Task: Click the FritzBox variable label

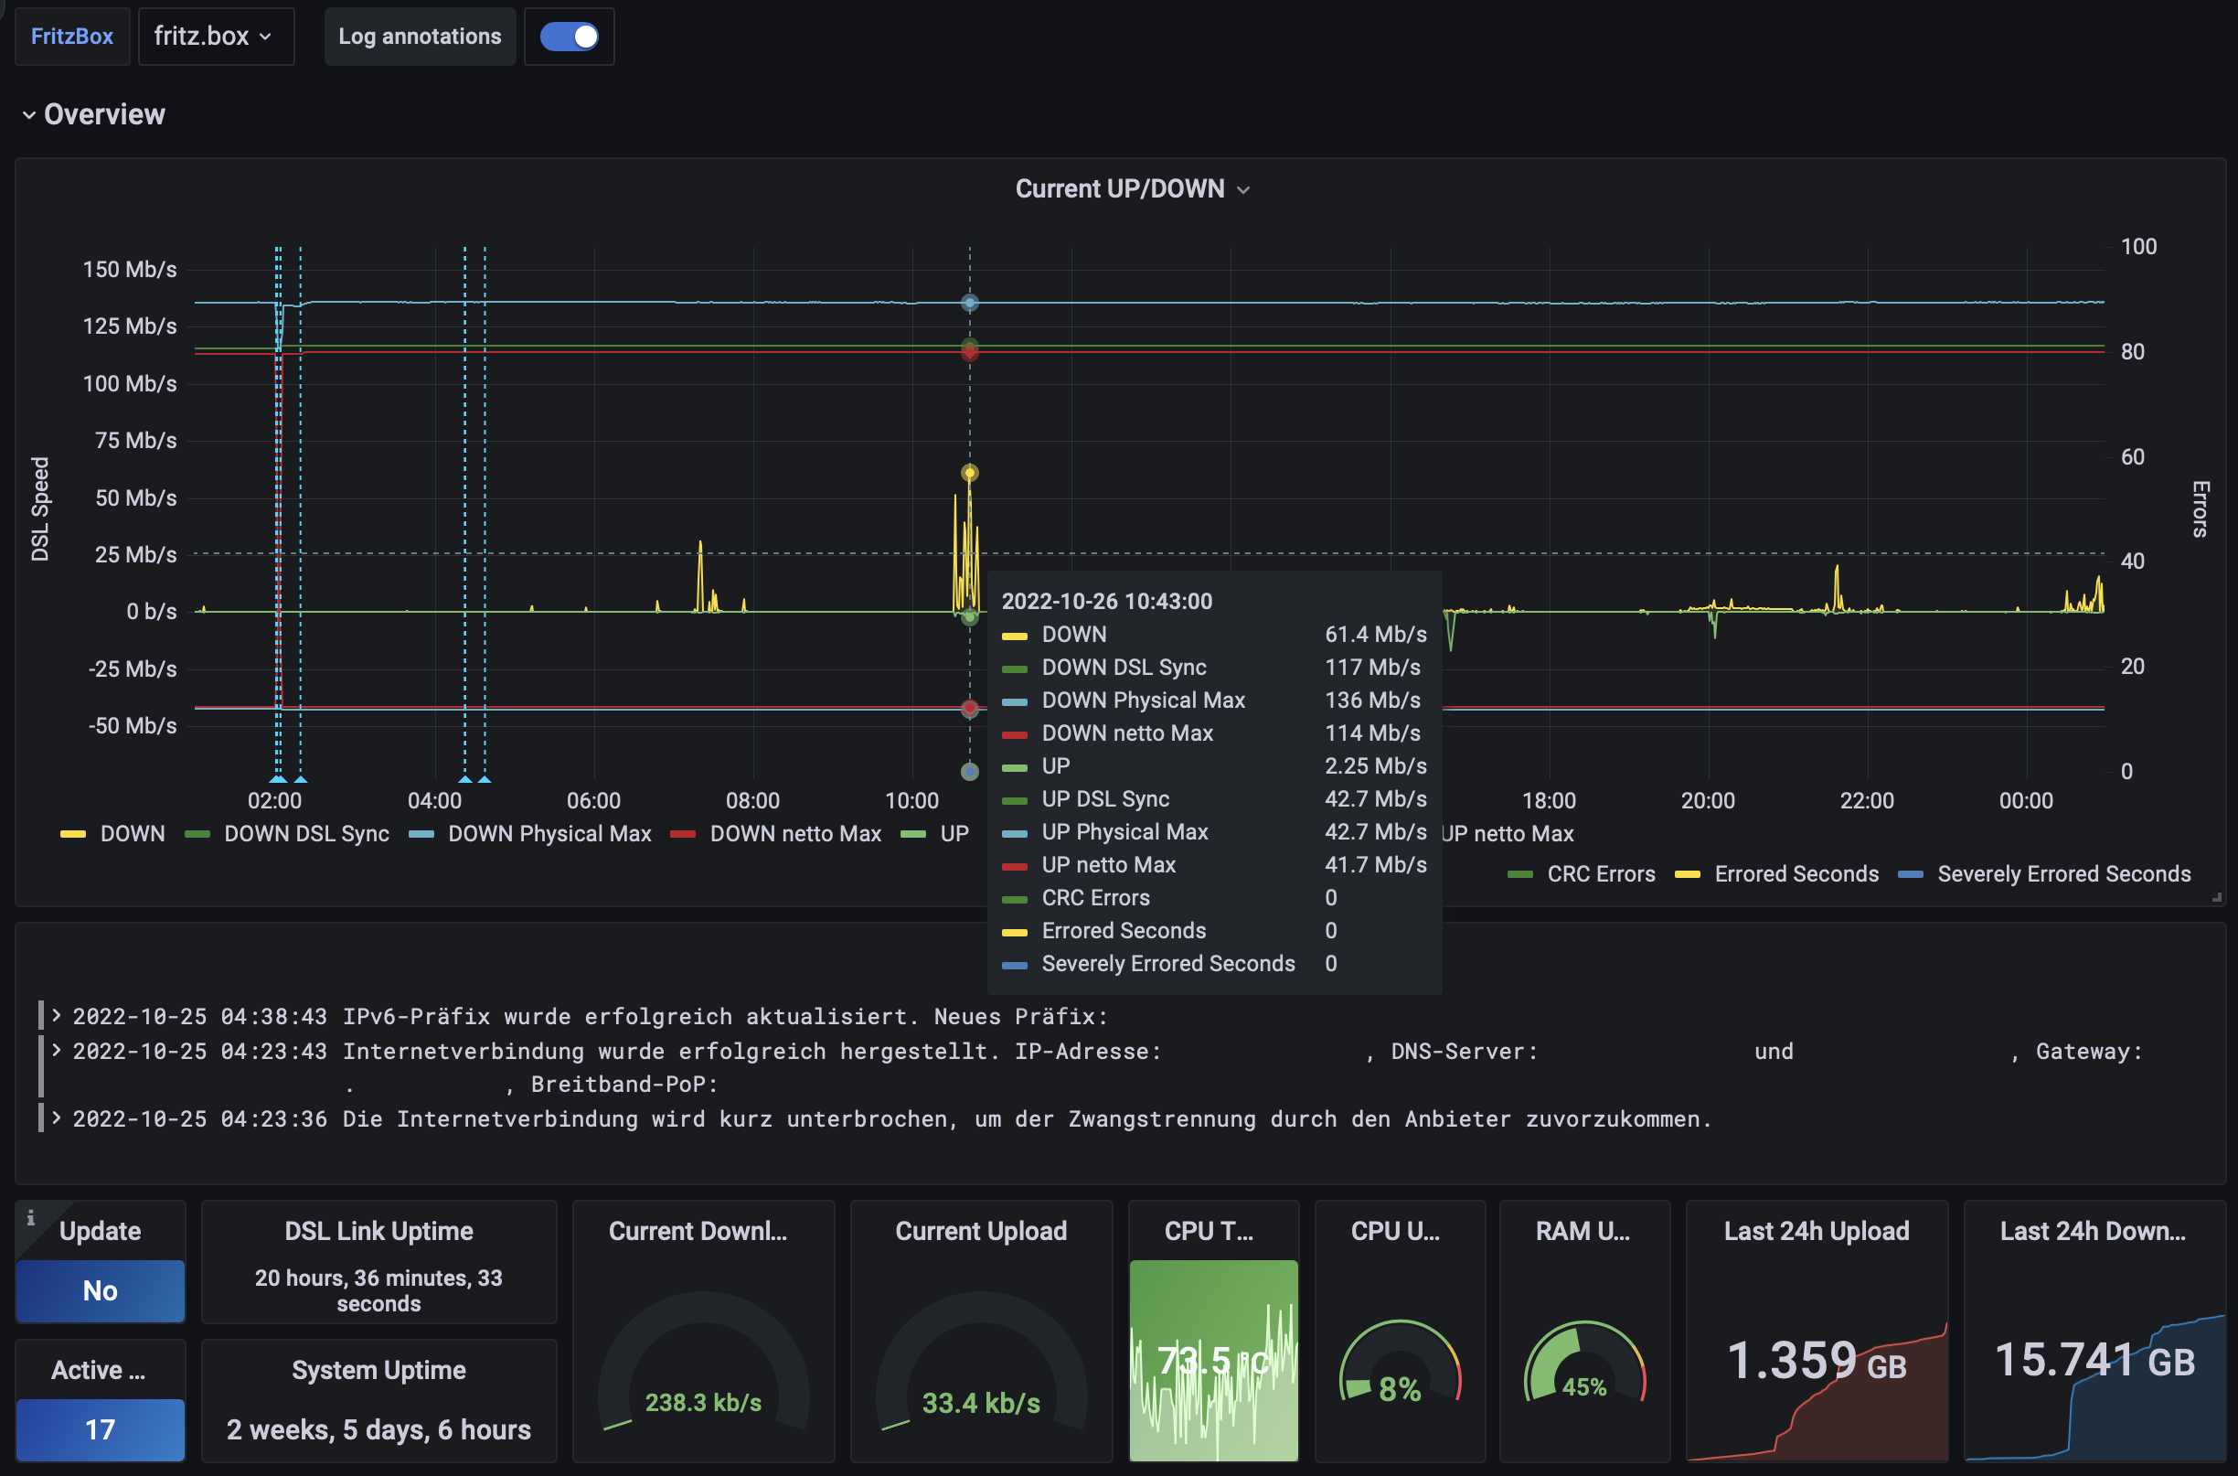Action: click(x=71, y=37)
